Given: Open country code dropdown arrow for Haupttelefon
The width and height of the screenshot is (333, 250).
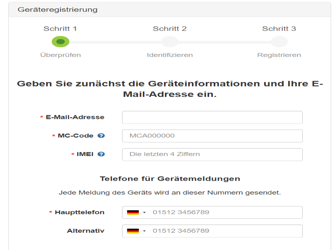Looking at the screenshot, I should pos(144,212).
